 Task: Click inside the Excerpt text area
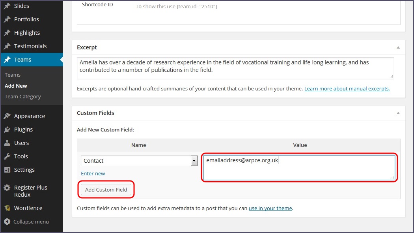pos(235,68)
